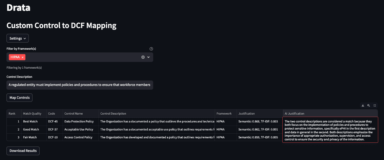Screen dimensions: 384x160
Task: Sort by the Control Description column header
Action: click(x=157, y=114)
